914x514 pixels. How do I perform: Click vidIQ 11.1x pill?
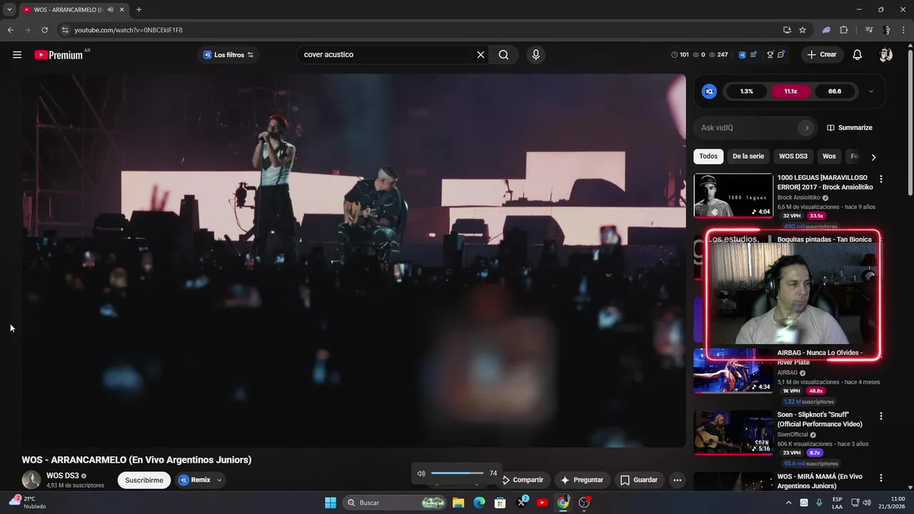pyautogui.click(x=790, y=91)
